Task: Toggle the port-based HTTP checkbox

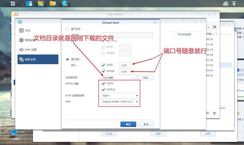Action: point(103,65)
